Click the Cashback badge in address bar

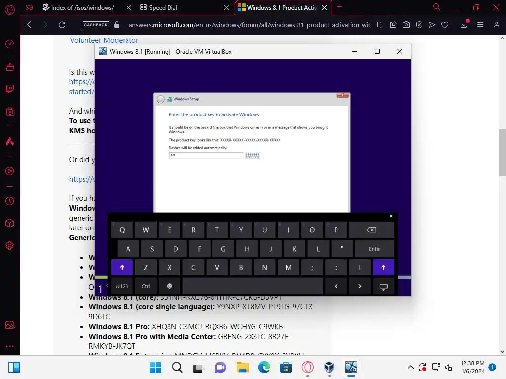click(x=95, y=25)
